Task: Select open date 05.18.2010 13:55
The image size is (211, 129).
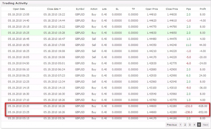Action: tap(19, 15)
